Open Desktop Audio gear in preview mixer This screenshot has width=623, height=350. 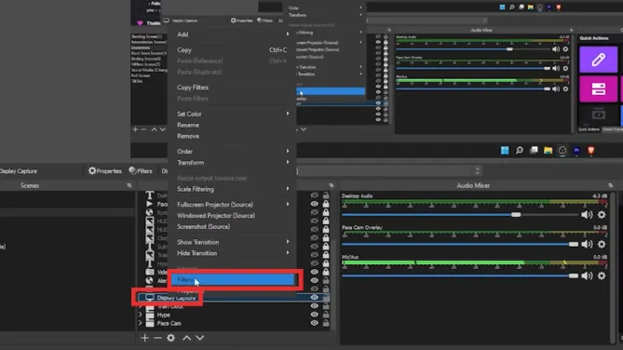(565, 49)
